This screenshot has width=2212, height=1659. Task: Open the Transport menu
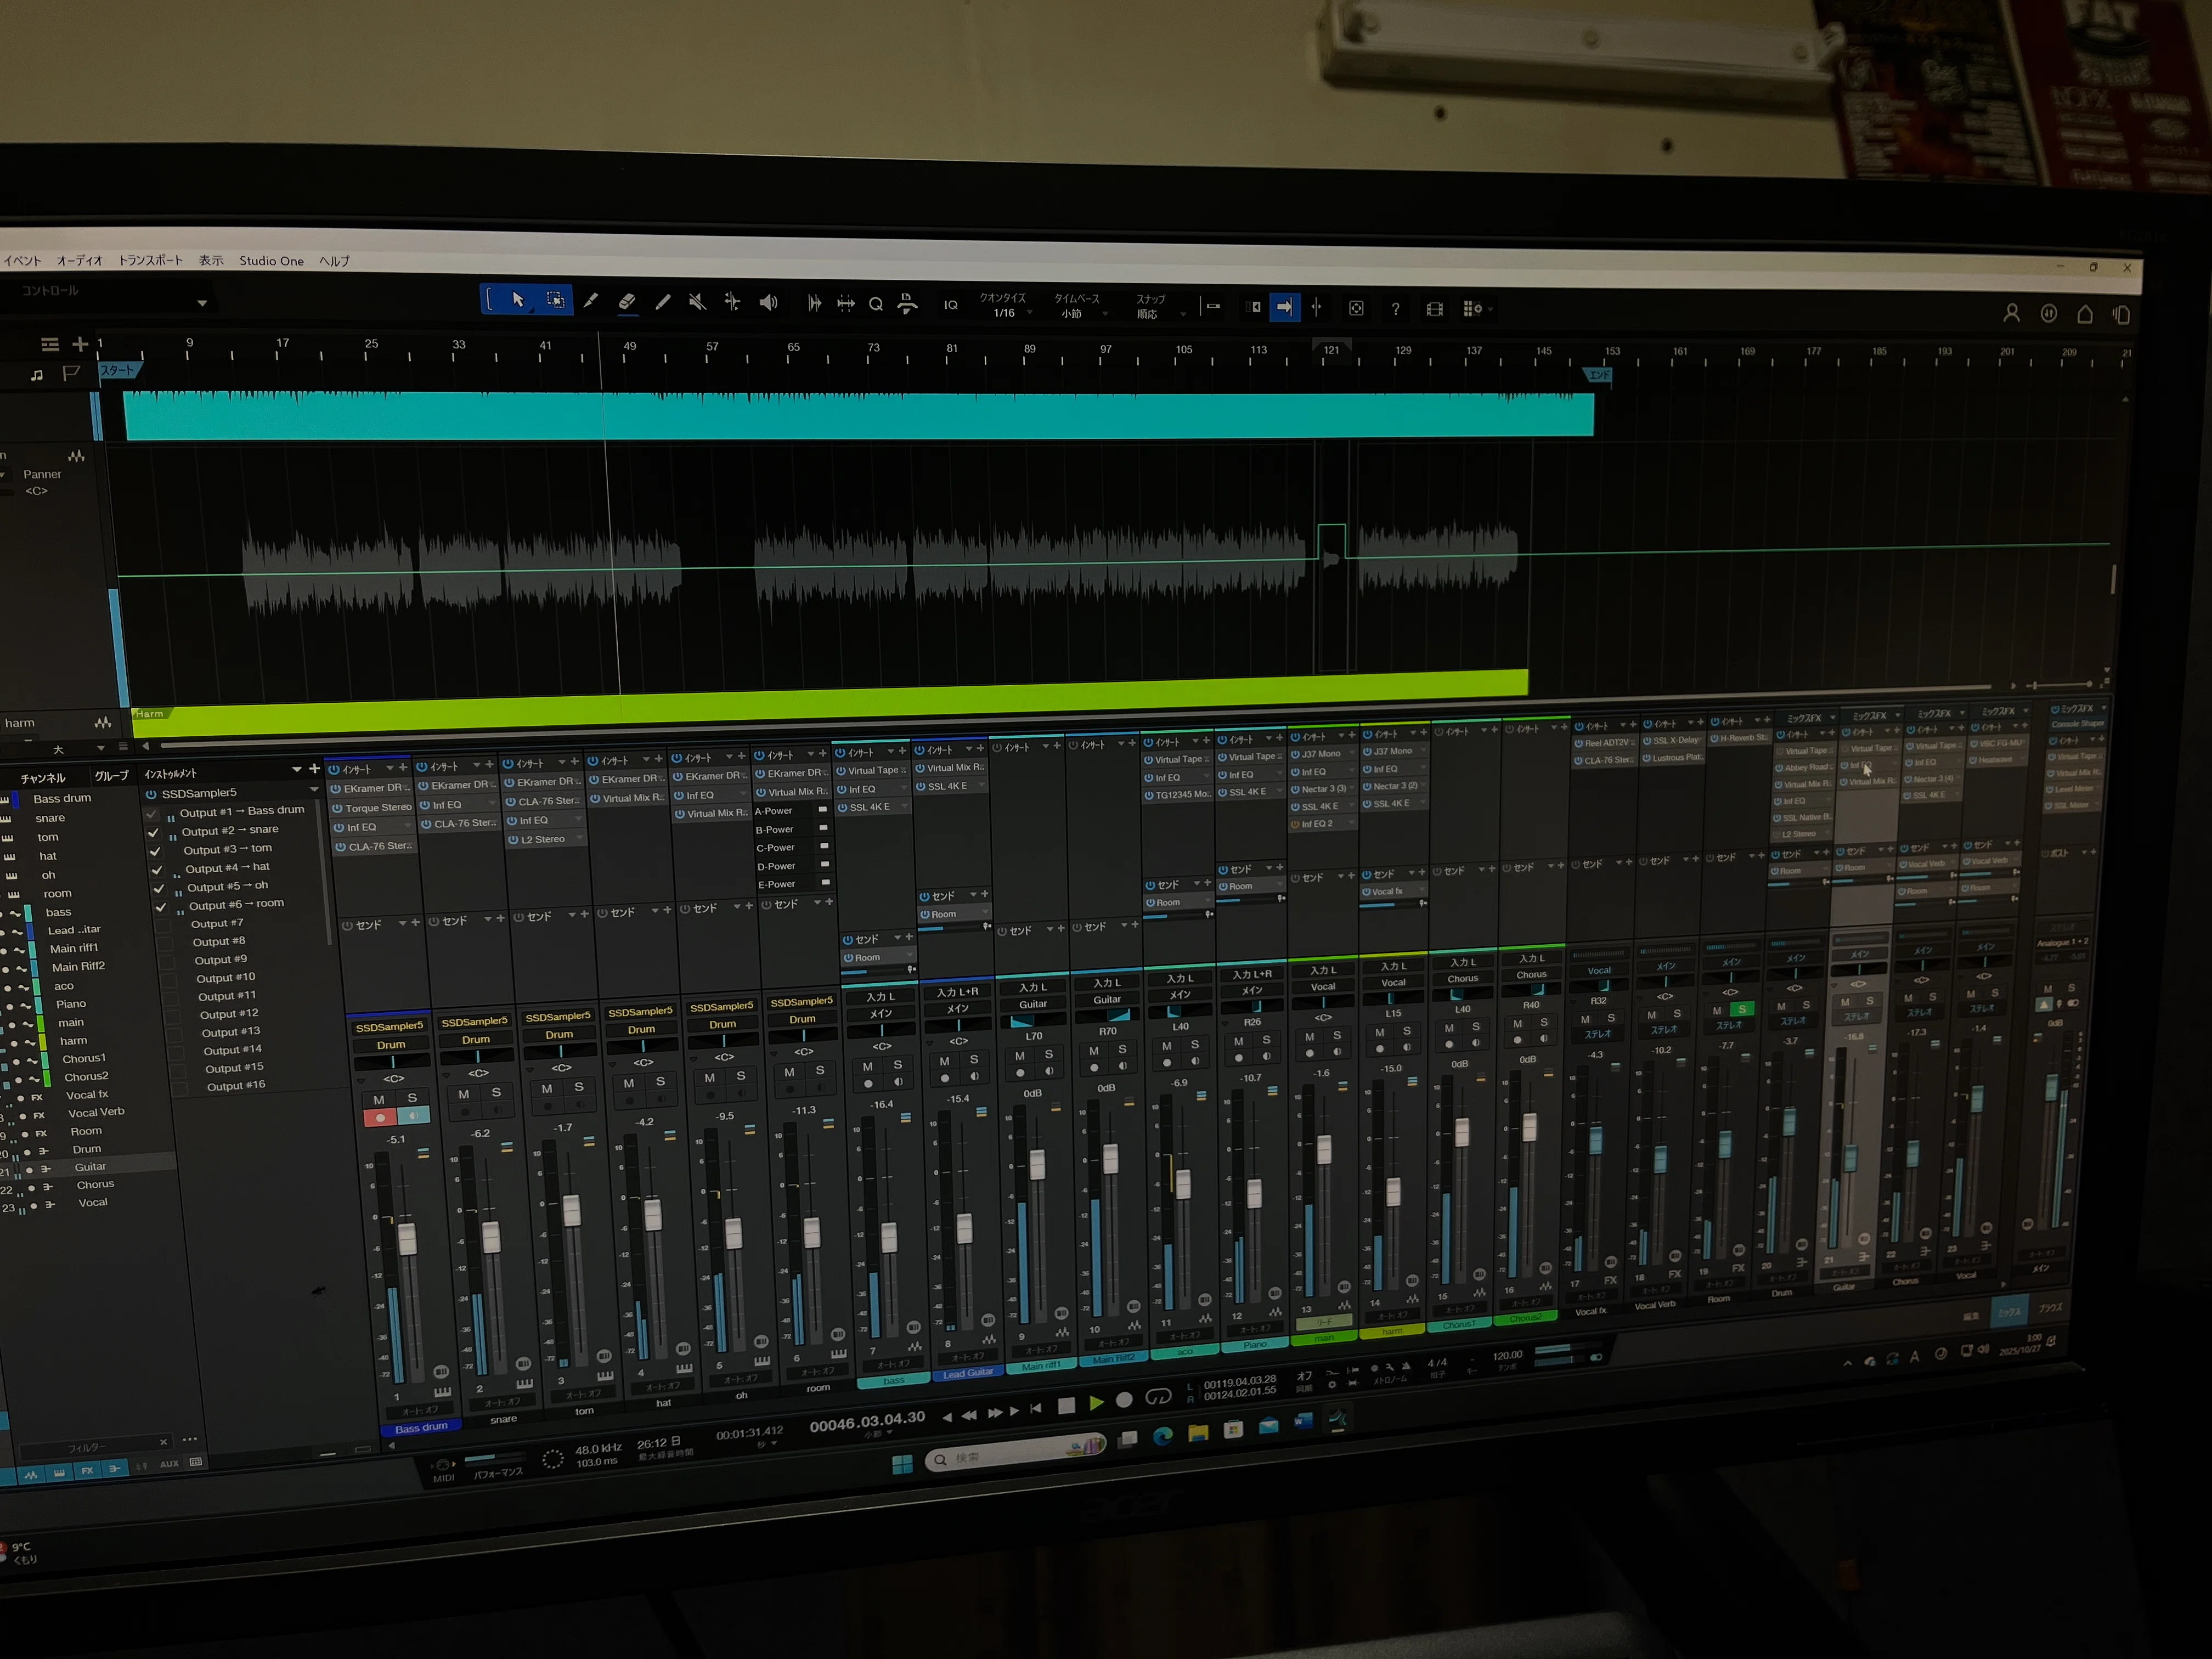tap(151, 261)
